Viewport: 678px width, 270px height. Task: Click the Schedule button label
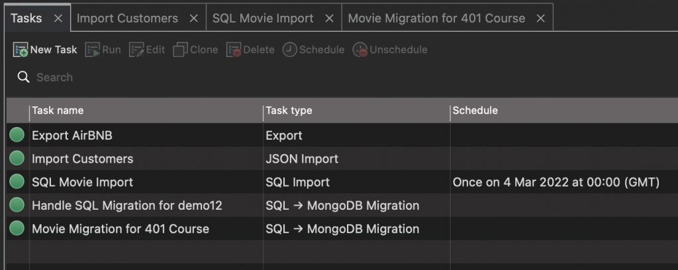pyautogui.click(x=322, y=50)
